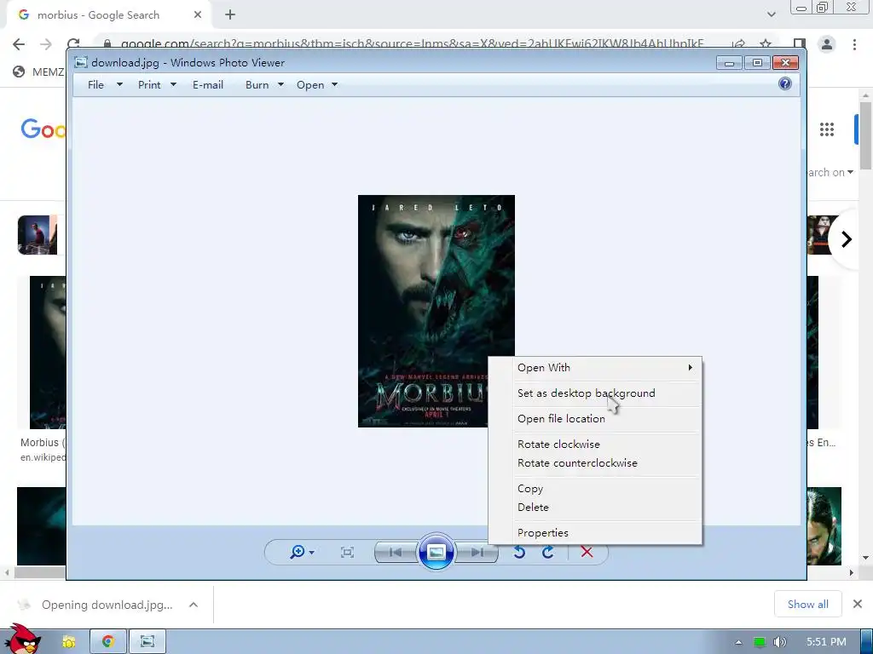Click the fit-to-window actual size icon

tap(347, 552)
